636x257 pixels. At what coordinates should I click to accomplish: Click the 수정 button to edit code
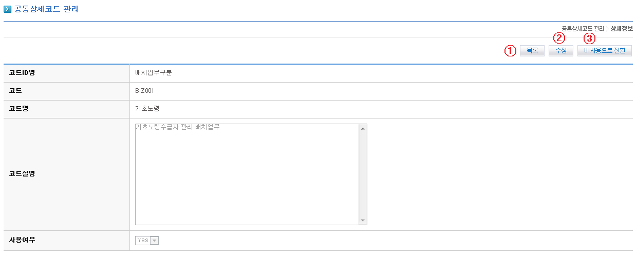(x=561, y=51)
